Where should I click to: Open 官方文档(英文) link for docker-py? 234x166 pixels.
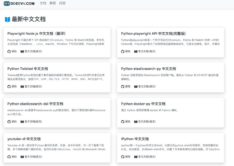tap(147, 122)
